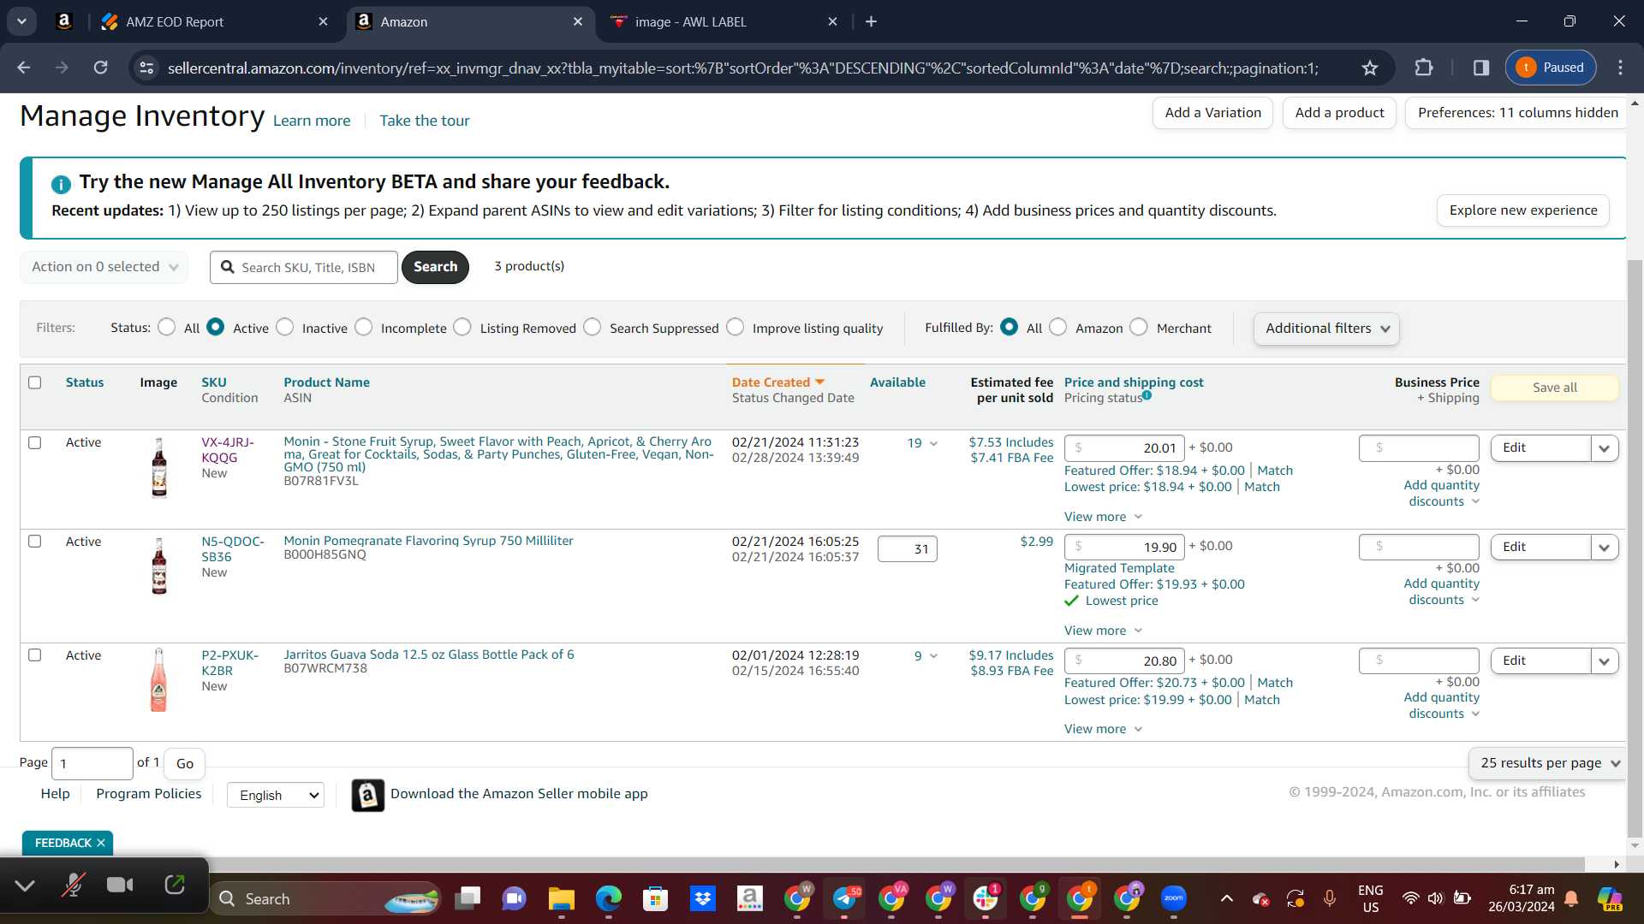The width and height of the screenshot is (1644, 924).
Task: Click the Add a Variation button
Action: (1212, 113)
